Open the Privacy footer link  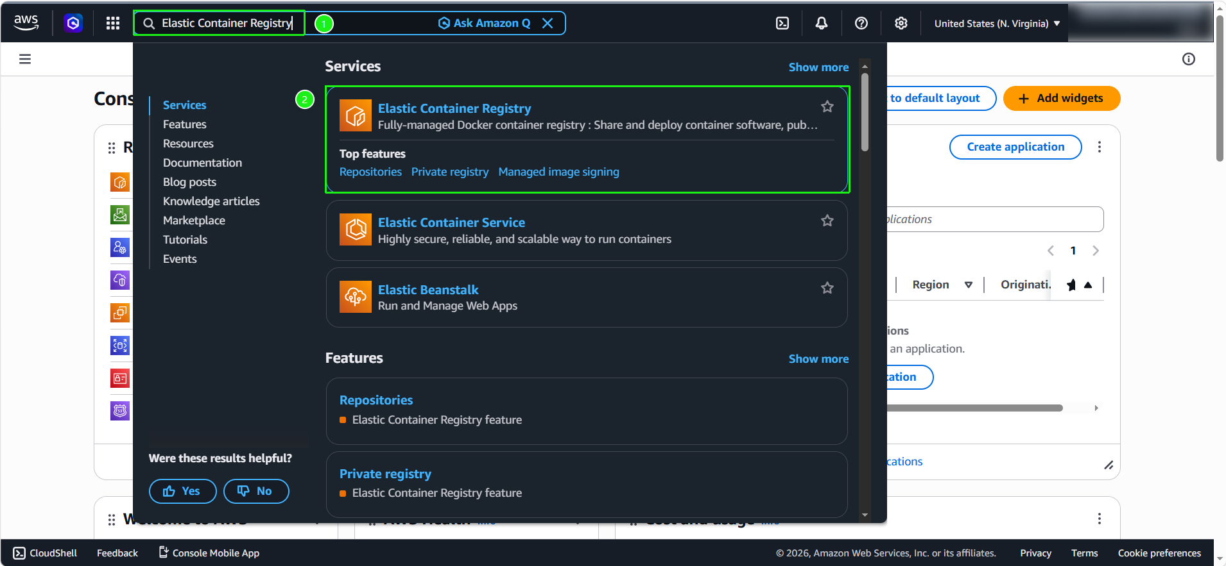coord(1035,553)
